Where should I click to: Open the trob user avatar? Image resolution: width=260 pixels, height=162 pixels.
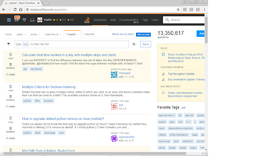click(x=114, y=107)
